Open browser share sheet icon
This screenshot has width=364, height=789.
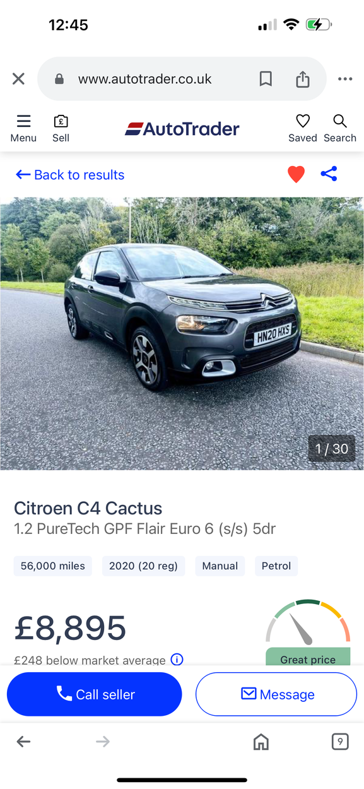tap(303, 79)
